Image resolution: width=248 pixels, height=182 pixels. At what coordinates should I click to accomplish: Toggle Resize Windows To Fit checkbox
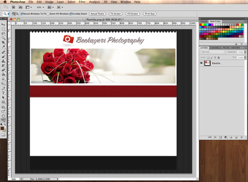22,14
